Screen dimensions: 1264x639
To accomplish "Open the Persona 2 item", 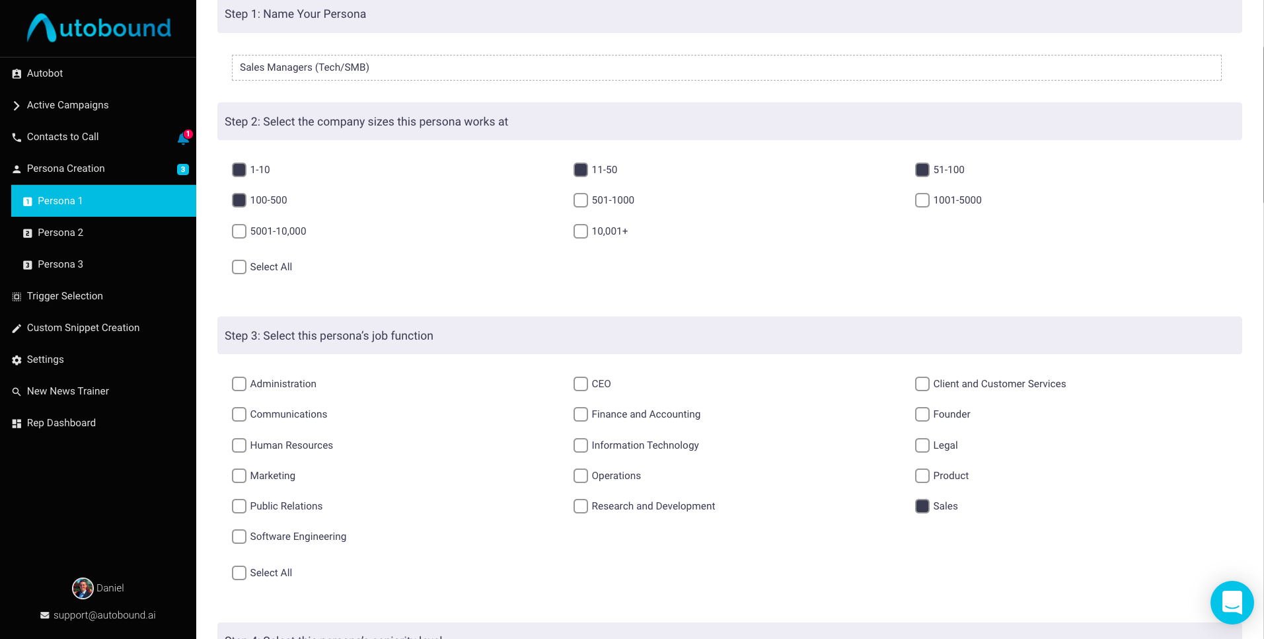I will [x=60, y=233].
